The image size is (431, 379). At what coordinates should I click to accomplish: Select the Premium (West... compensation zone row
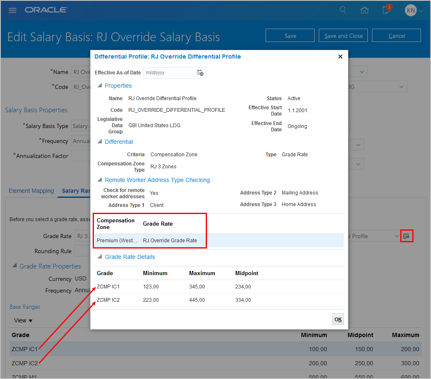219,241
